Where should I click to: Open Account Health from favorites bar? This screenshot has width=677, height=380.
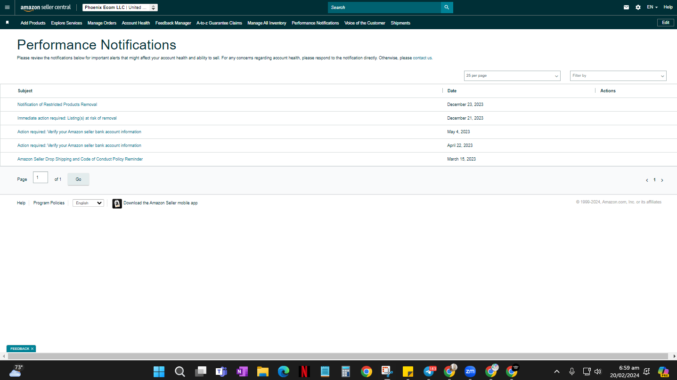click(x=136, y=23)
